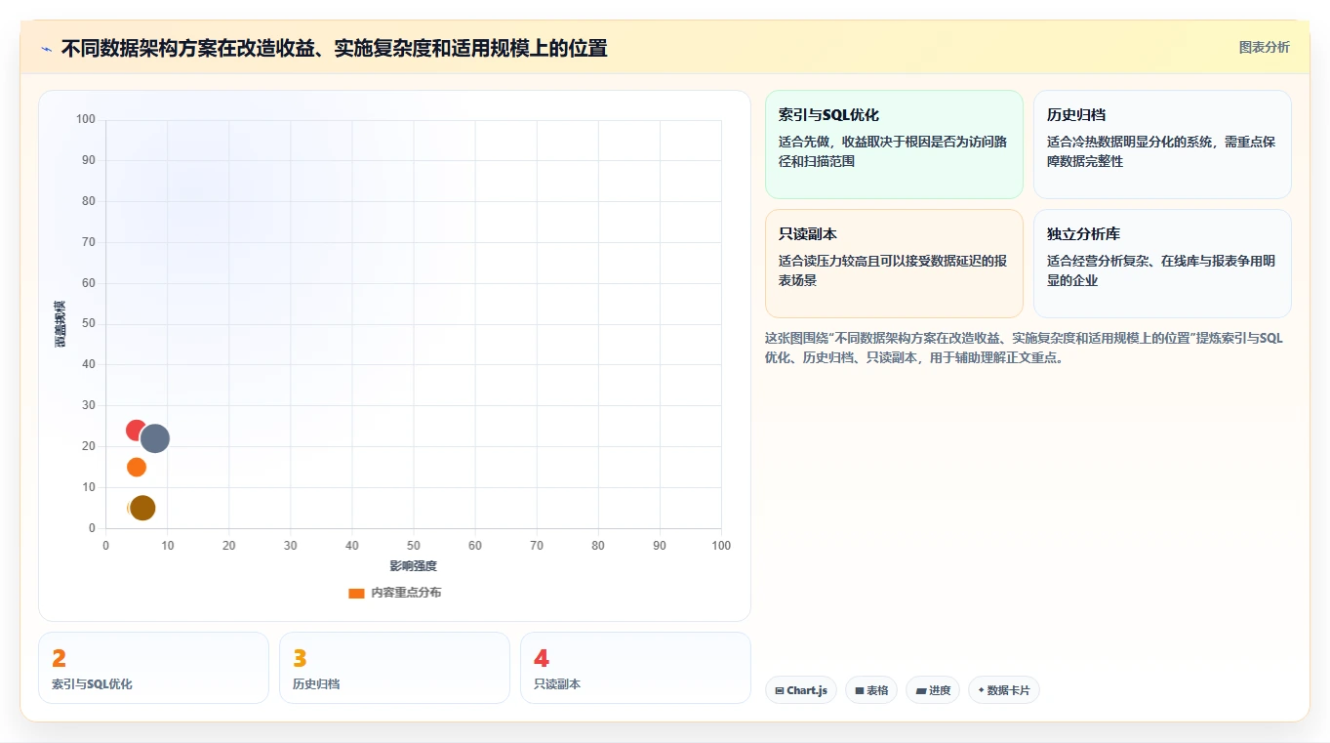Click the gray-blue bubble in the chart
The height and width of the screenshot is (743, 1330).
pyautogui.click(x=155, y=438)
